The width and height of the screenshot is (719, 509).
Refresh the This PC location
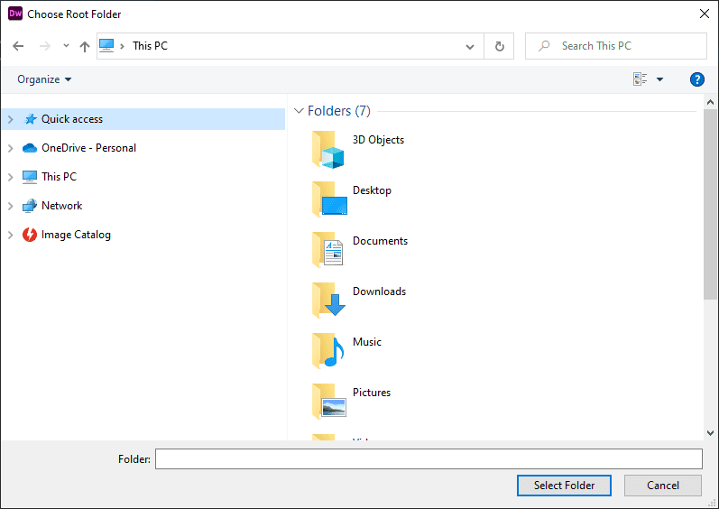click(x=500, y=46)
